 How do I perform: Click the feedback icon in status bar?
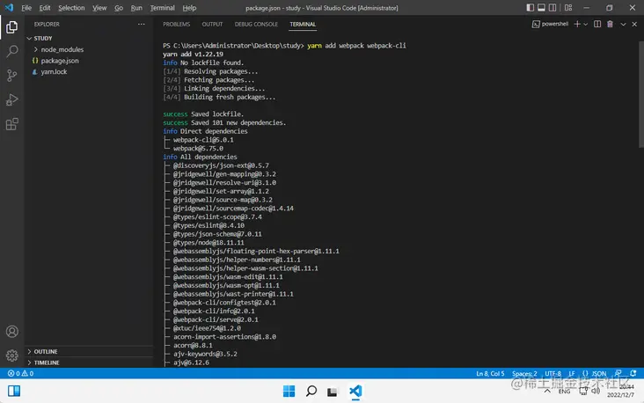pos(618,373)
